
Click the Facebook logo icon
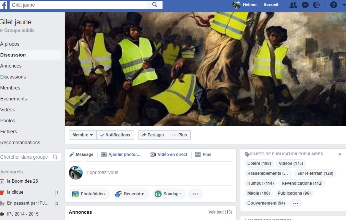tap(4, 5)
